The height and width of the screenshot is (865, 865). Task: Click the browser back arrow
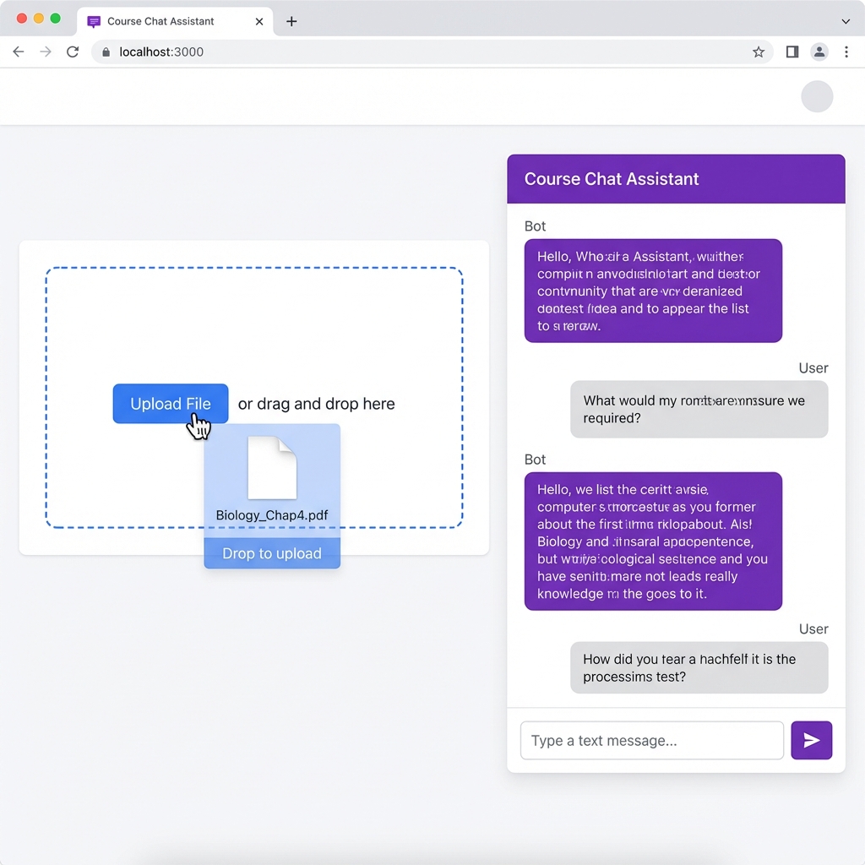click(x=19, y=52)
